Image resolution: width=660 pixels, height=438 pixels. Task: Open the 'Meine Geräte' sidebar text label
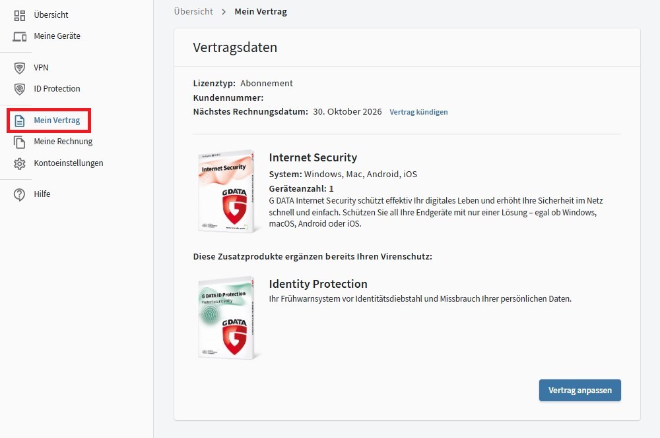pyautogui.click(x=57, y=36)
